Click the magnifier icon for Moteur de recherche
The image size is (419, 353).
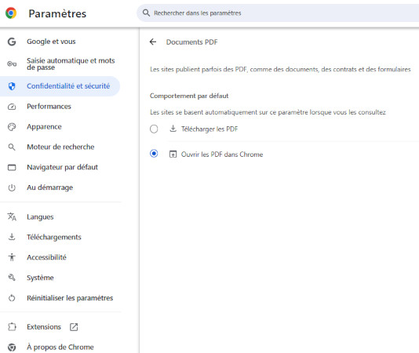[12, 147]
